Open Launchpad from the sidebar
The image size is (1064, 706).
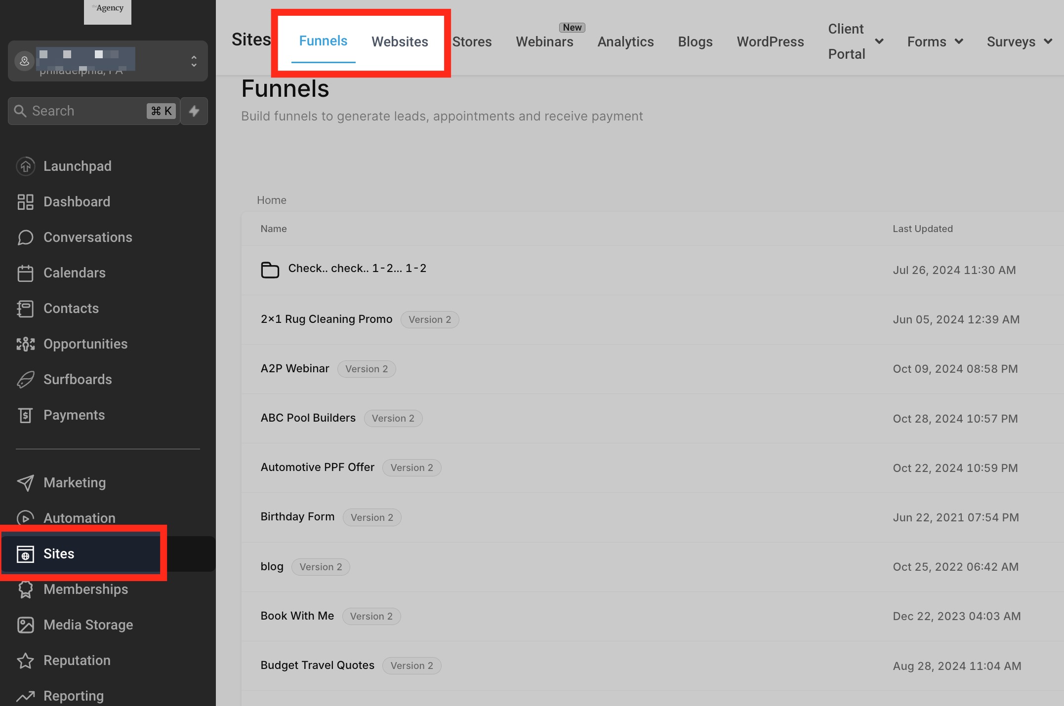click(x=77, y=166)
